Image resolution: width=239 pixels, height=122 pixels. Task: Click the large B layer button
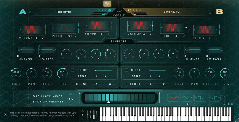click(220, 12)
